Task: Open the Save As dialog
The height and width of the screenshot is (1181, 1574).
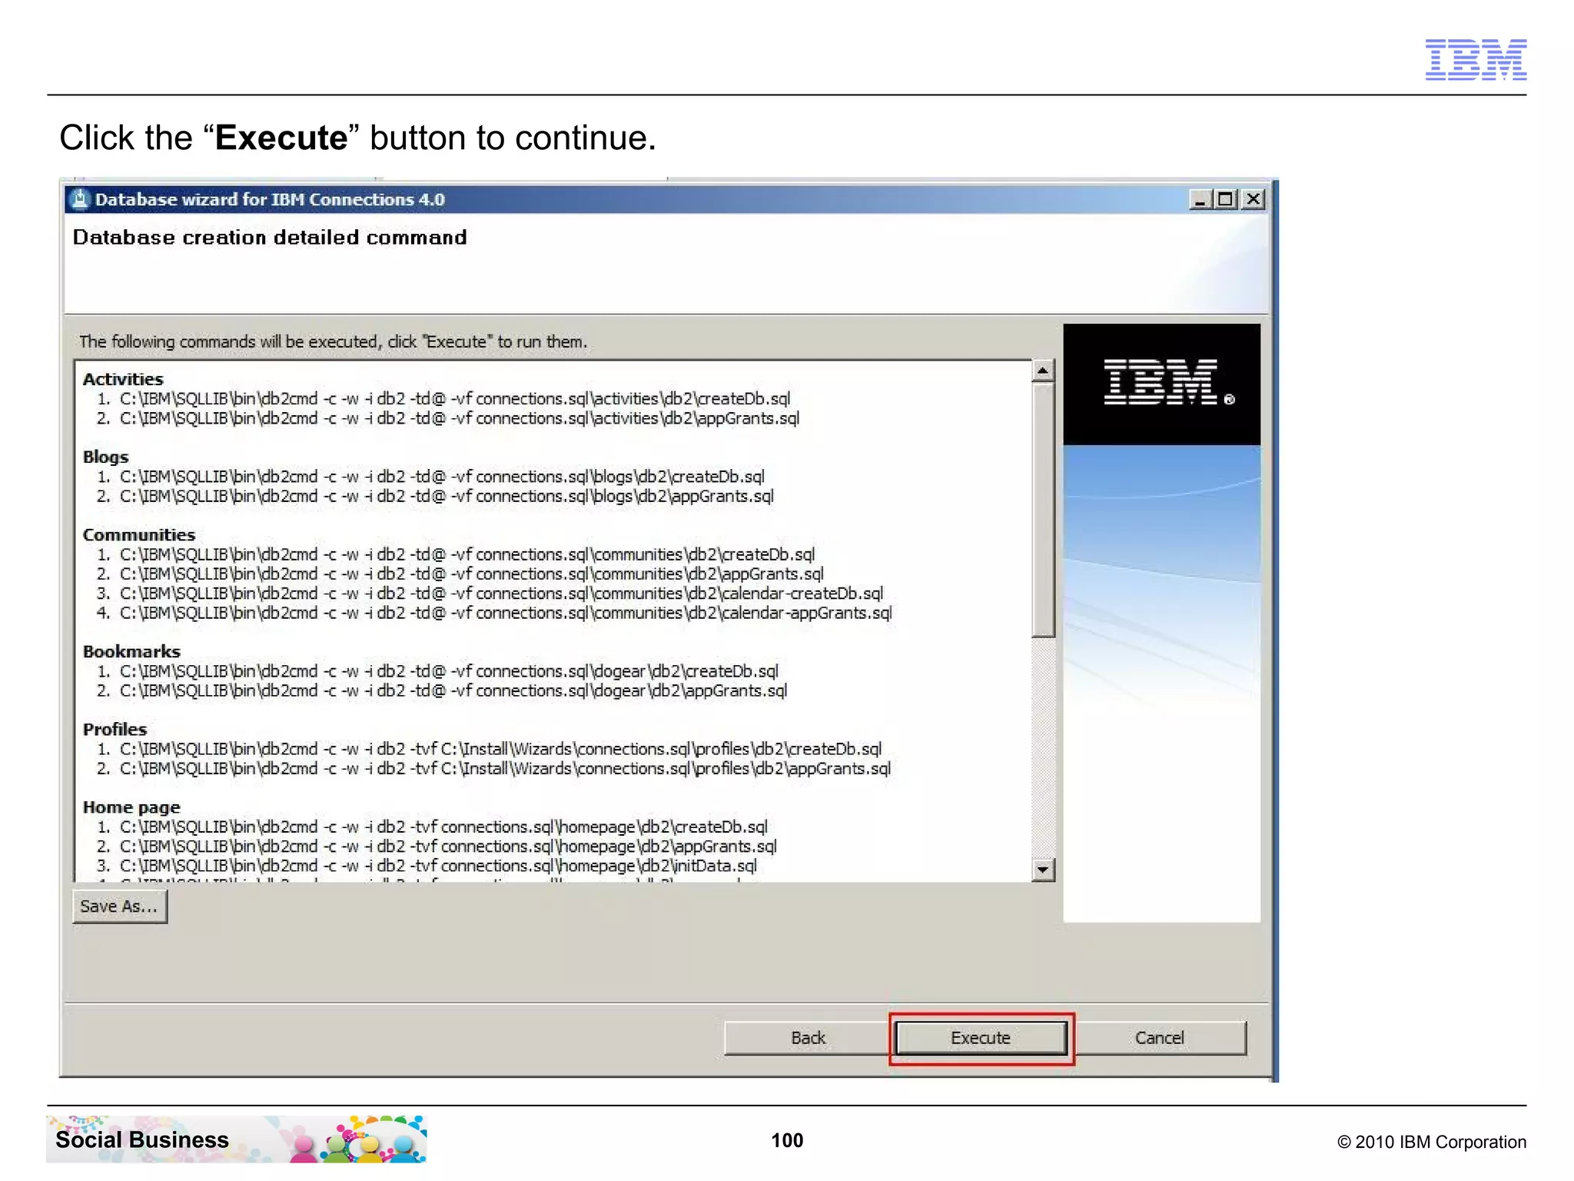Action: click(119, 907)
